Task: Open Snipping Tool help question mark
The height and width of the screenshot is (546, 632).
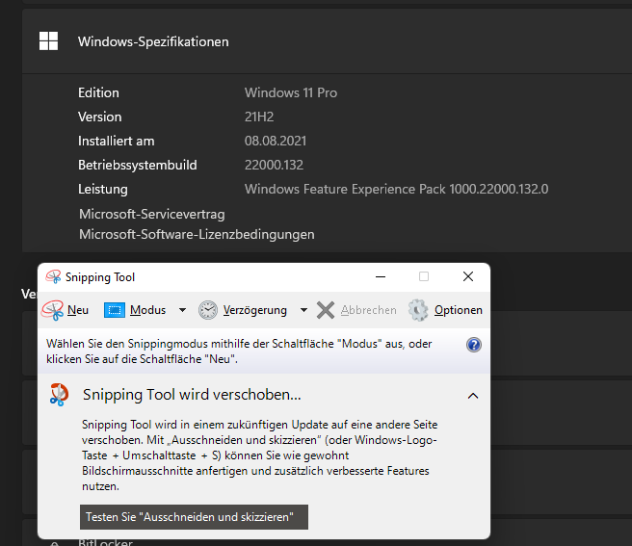Action: coord(474,345)
